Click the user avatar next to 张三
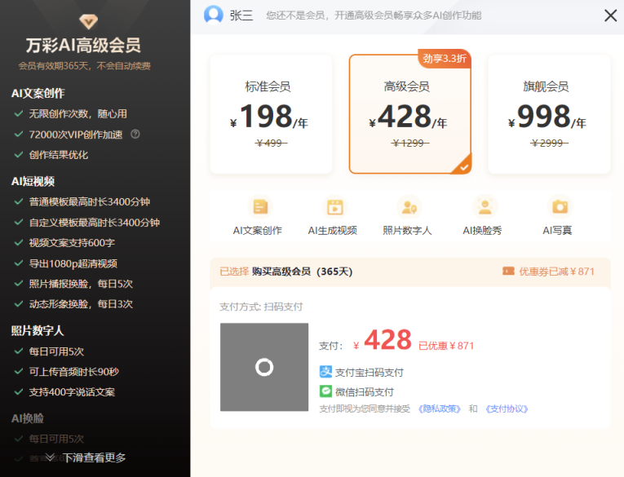 (x=214, y=15)
